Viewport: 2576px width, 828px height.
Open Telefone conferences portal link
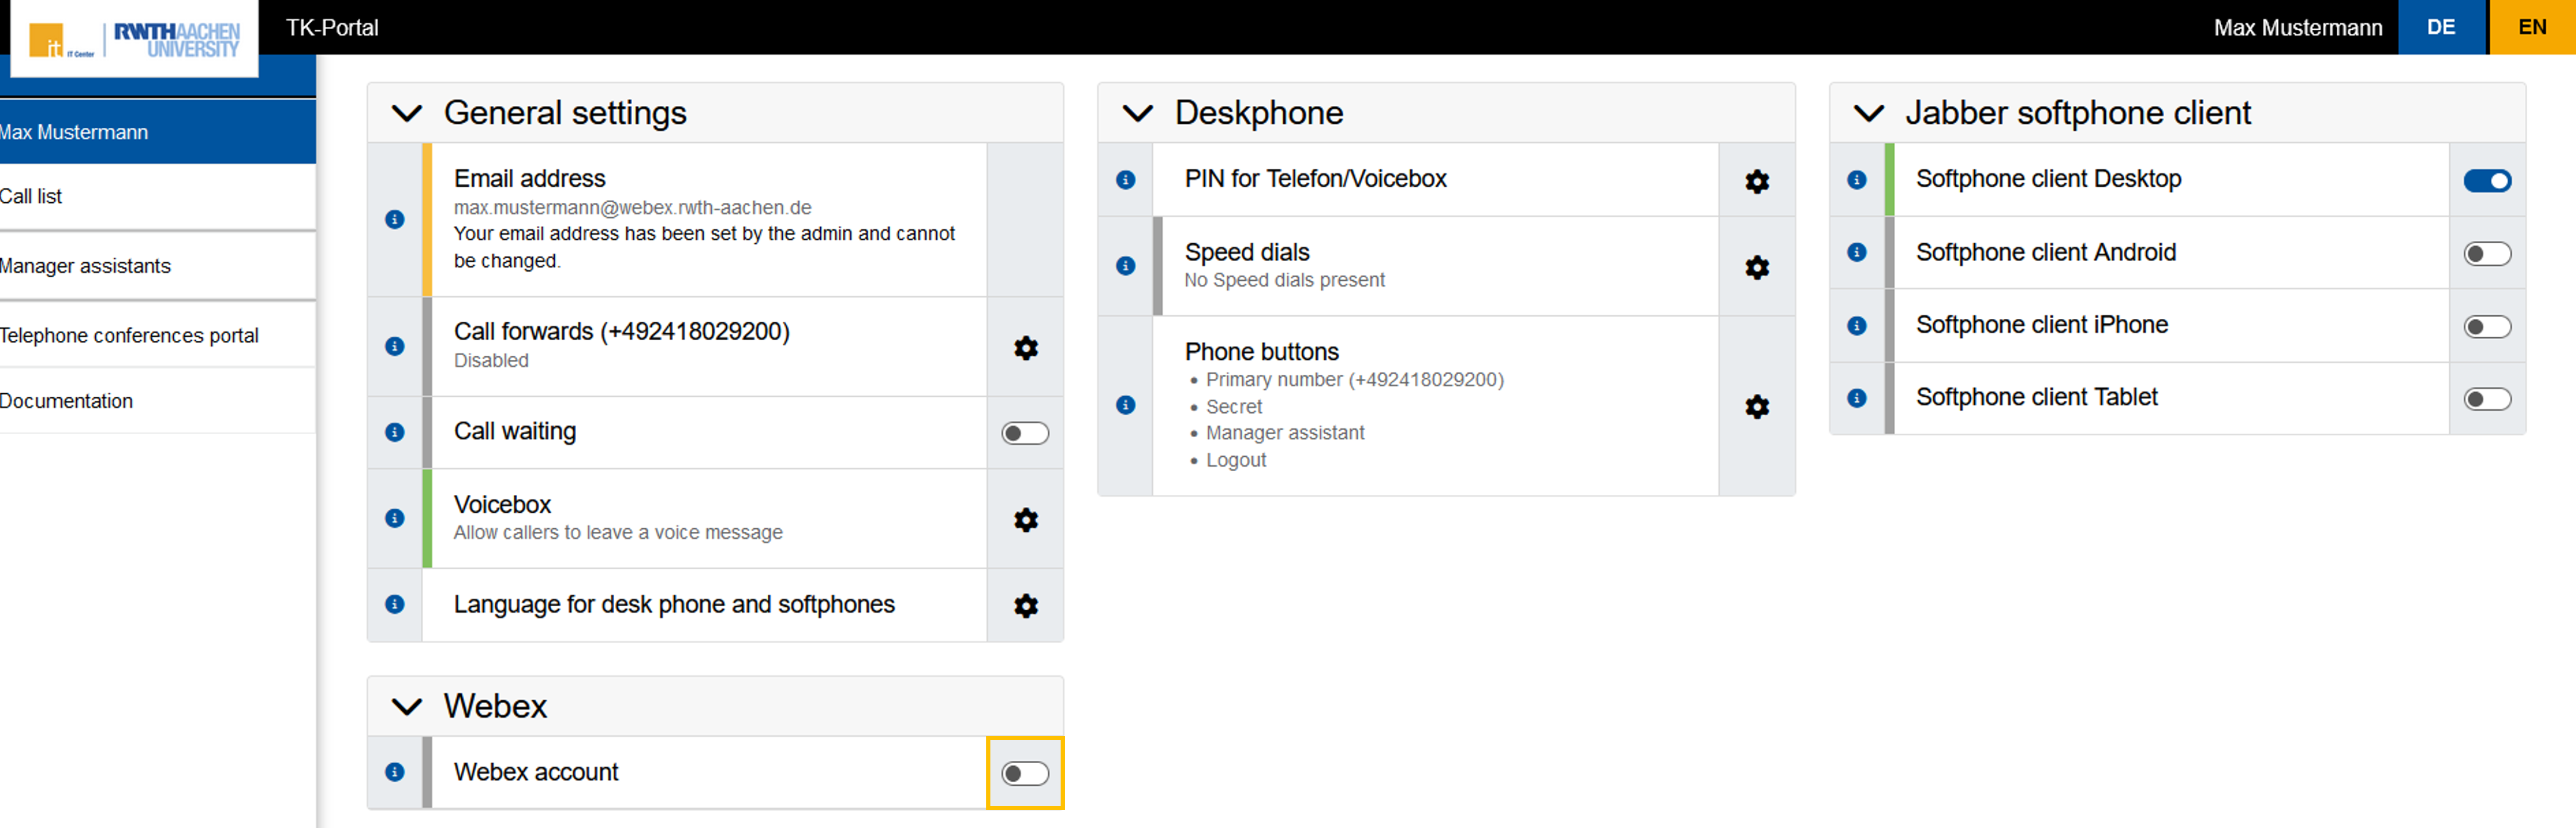pos(130,335)
